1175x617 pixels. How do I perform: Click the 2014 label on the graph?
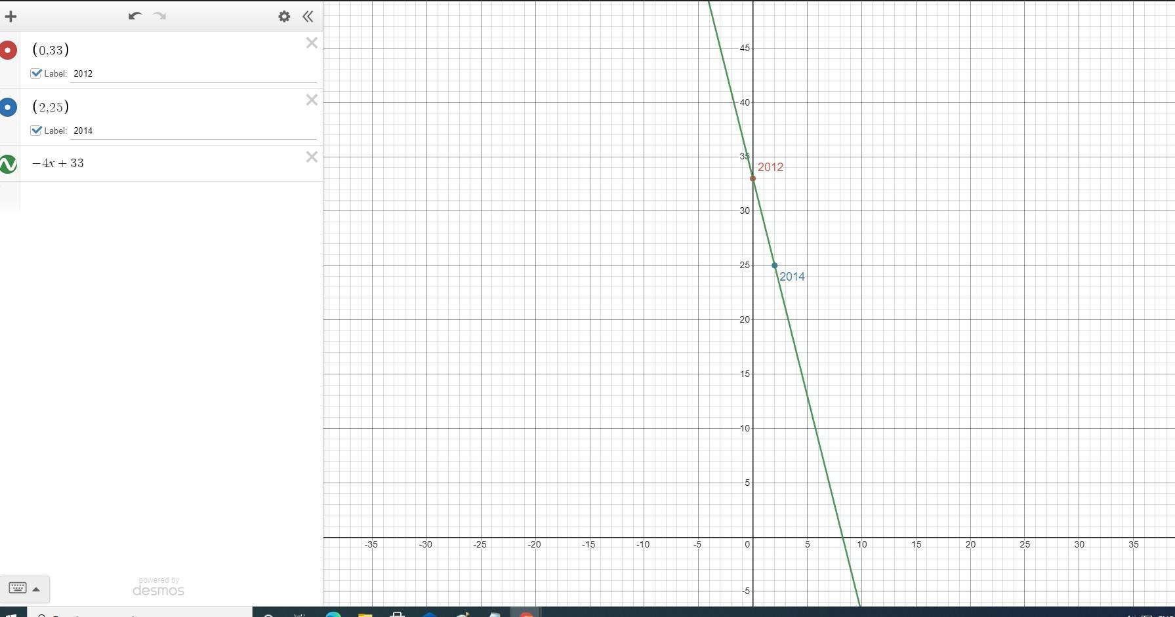[792, 277]
